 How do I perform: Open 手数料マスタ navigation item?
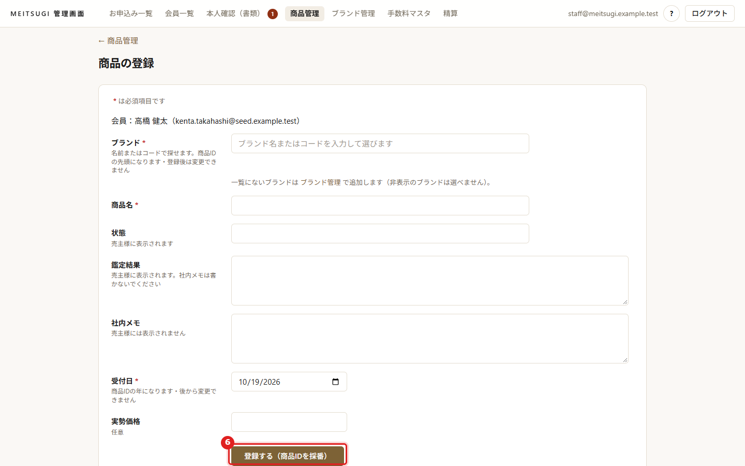pos(409,13)
